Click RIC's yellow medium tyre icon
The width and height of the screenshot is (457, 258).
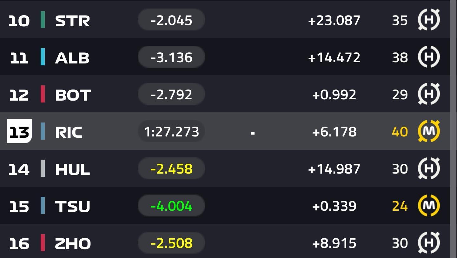point(429,131)
